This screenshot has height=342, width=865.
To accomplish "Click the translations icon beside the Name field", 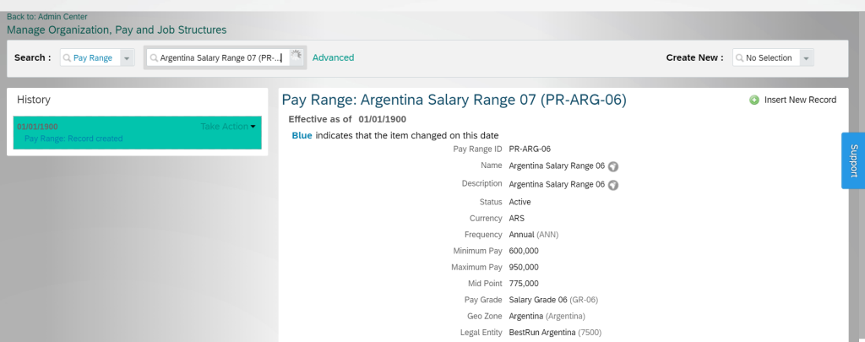I will [x=613, y=166].
